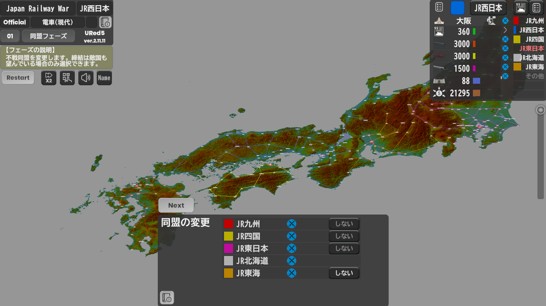Image resolution: width=546 pixels, height=306 pixels.
Task: Mute sound with the speaker icon
Action: click(x=86, y=78)
